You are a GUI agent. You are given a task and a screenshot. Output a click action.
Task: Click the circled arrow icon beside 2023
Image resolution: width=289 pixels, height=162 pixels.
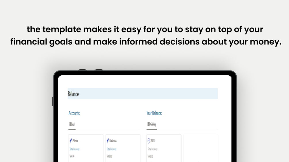coord(149,141)
